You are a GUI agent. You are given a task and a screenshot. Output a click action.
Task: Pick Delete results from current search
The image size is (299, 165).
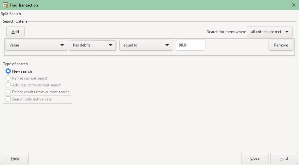pos(9,92)
